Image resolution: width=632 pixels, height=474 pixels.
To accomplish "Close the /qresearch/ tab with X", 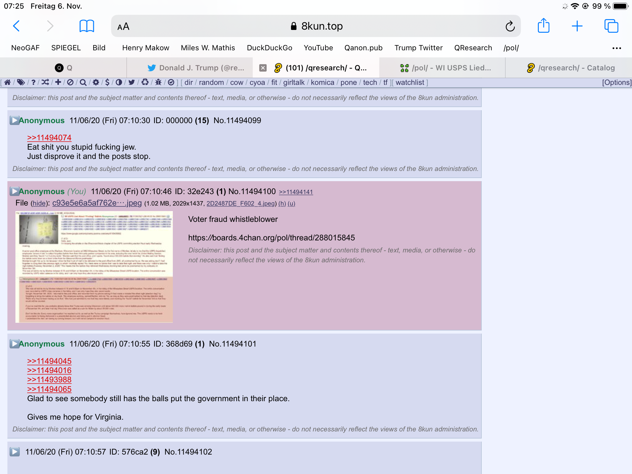I will (263, 68).
